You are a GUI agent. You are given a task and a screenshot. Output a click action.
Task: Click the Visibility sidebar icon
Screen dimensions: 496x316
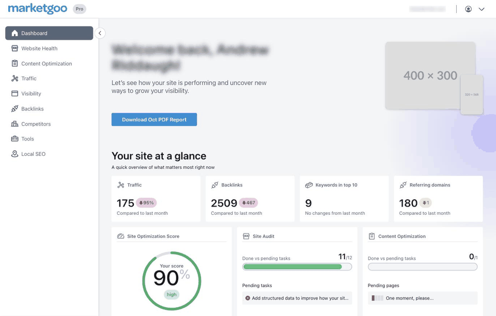tap(14, 93)
